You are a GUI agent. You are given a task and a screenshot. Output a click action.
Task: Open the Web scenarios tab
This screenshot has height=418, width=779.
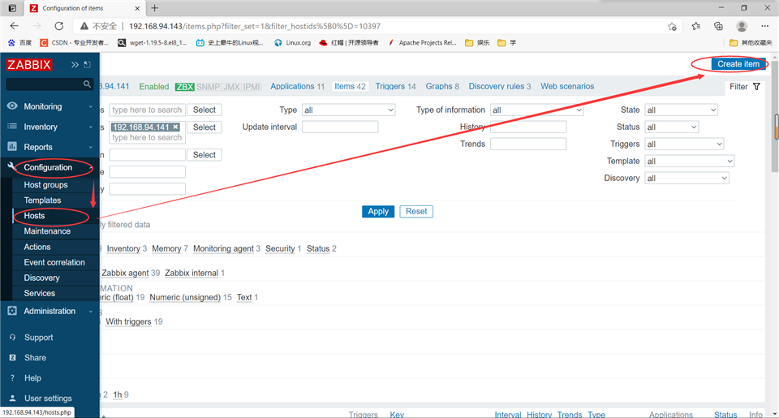(x=567, y=87)
